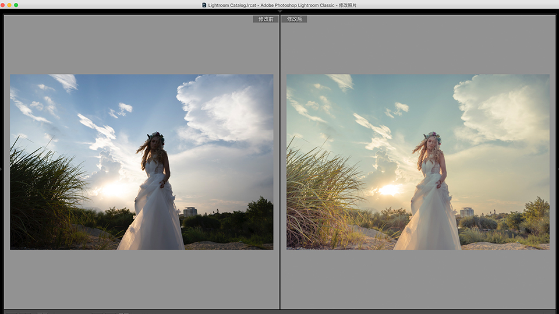The width and height of the screenshot is (559, 314).
Task: Select the before photo preview
Action: 141,162
